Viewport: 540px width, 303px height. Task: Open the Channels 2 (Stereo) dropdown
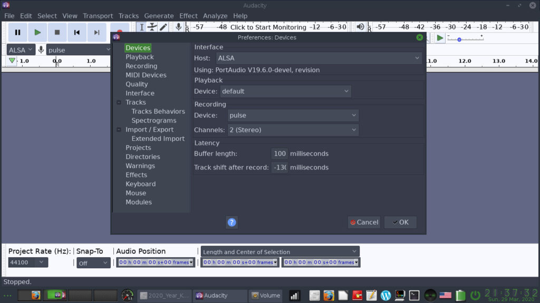293,130
